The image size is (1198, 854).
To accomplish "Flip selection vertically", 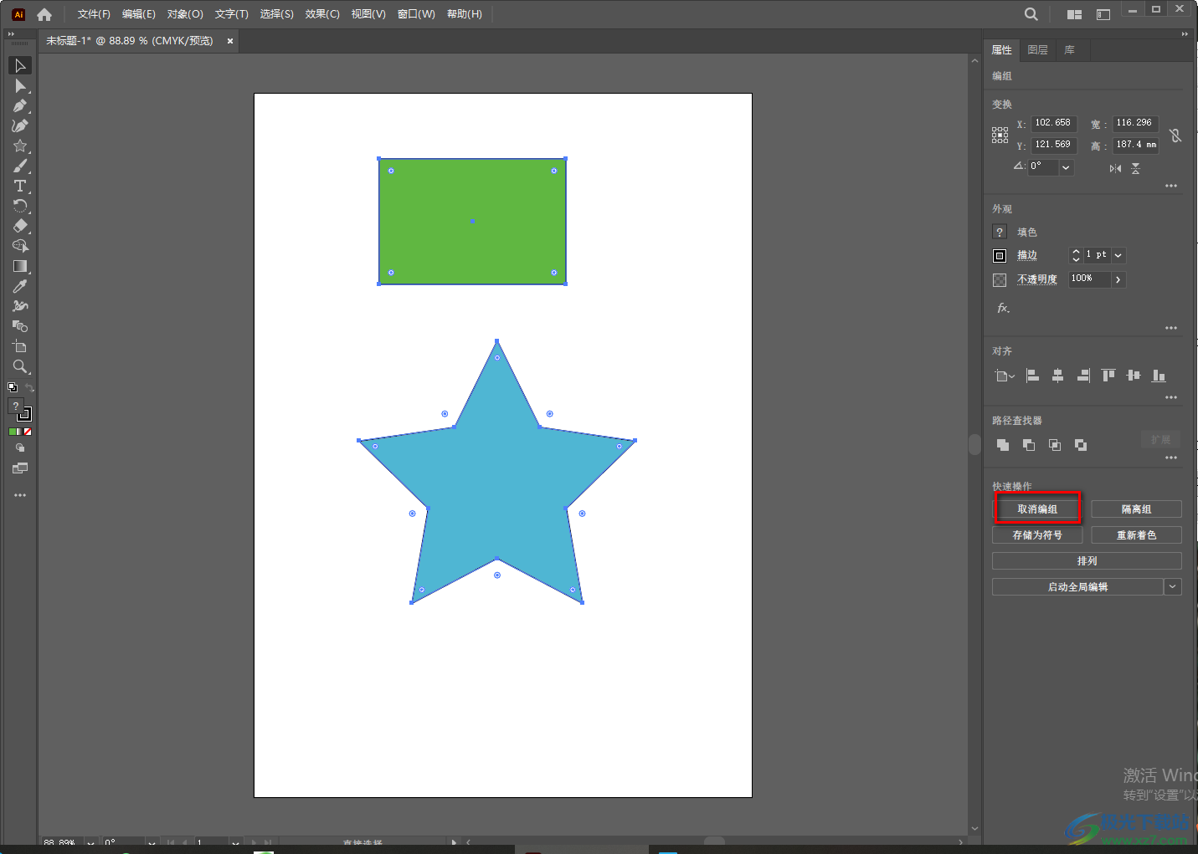I will click(x=1135, y=168).
